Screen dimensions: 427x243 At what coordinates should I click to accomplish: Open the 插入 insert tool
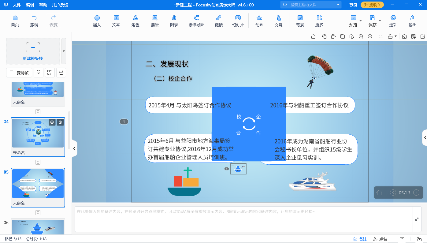(97, 21)
